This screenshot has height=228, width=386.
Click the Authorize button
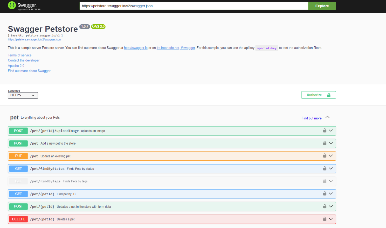pyautogui.click(x=319, y=95)
